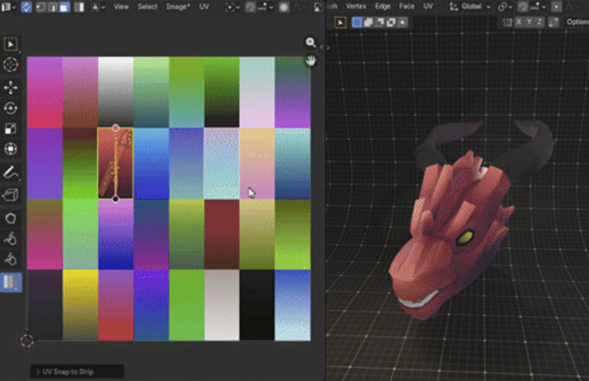Open the Image* menu in UV editor
589x381 pixels.
tap(178, 6)
